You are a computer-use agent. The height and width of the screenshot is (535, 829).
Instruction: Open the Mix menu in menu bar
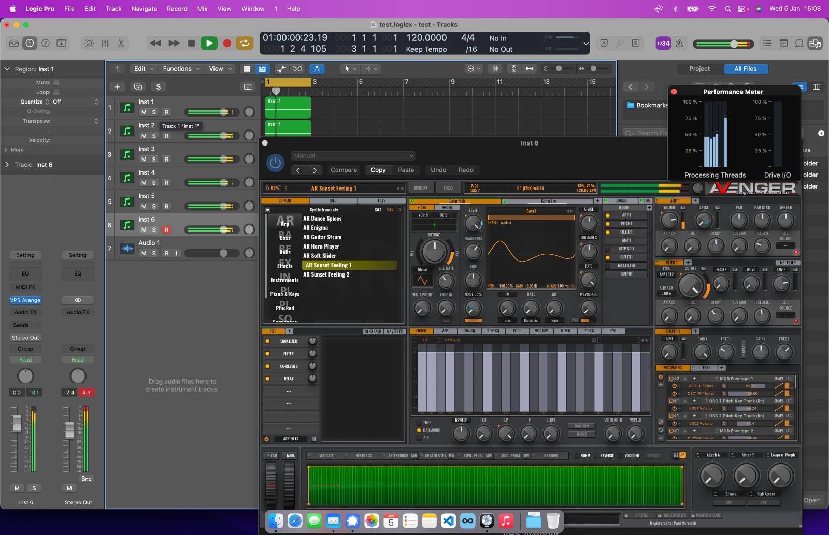[x=202, y=9]
